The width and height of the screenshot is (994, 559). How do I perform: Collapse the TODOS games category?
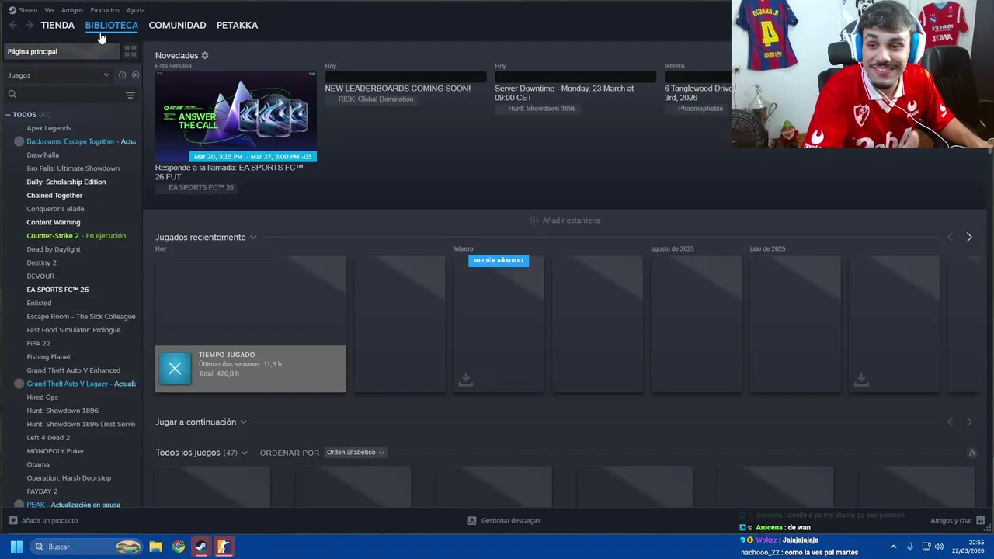pos(8,115)
